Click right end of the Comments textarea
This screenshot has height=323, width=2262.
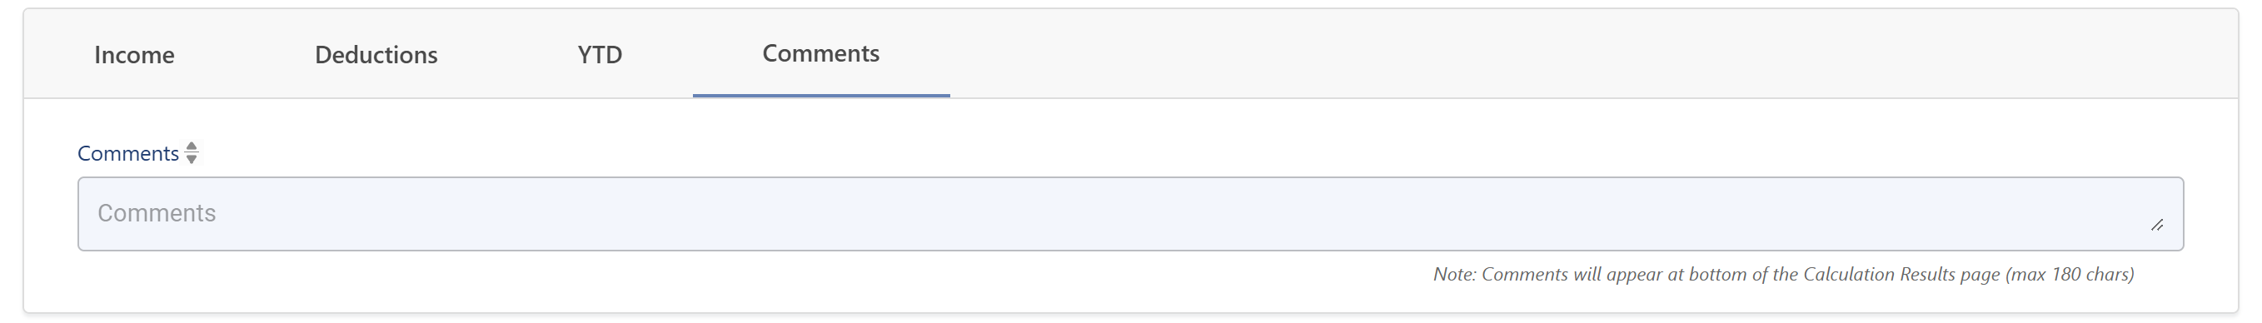click(x=2107, y=214)
